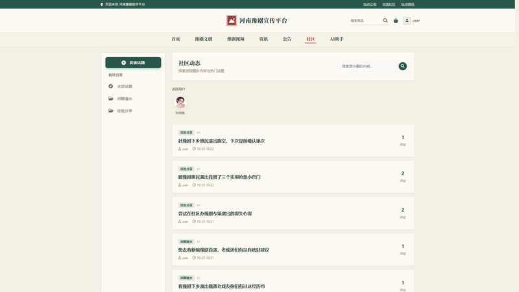Viewport: 519px width, 292px height.
Task: Click author icon under post #3
Action: (180, 258)
